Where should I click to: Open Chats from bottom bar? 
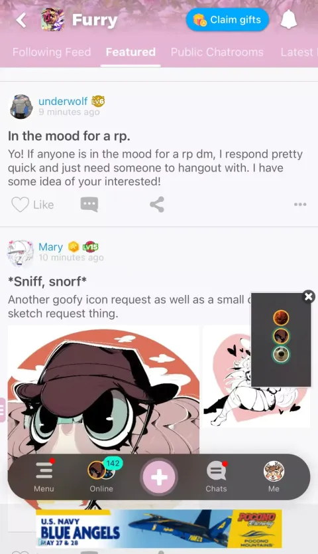(216, 477)
